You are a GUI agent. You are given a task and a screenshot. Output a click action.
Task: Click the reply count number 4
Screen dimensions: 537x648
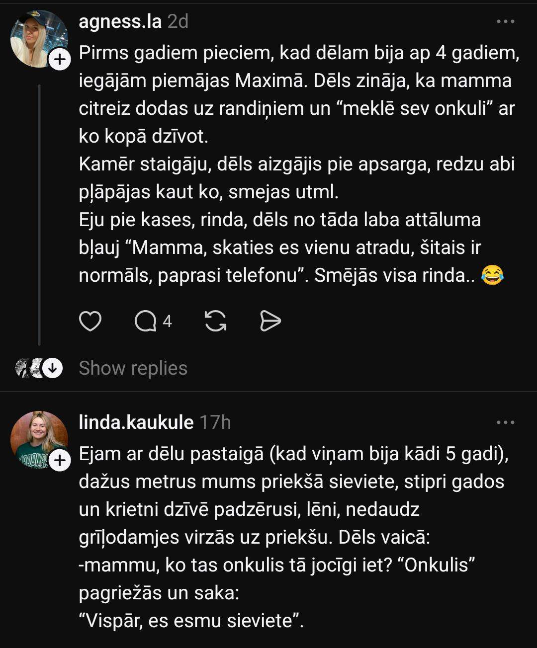pyautogui.click(x=167, y=322)
